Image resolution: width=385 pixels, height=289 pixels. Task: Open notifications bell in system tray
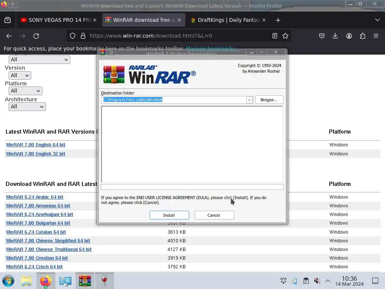[x=283, y=281]
